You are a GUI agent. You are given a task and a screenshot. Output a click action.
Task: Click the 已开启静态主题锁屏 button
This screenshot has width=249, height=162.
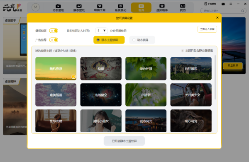click(124, 141)
